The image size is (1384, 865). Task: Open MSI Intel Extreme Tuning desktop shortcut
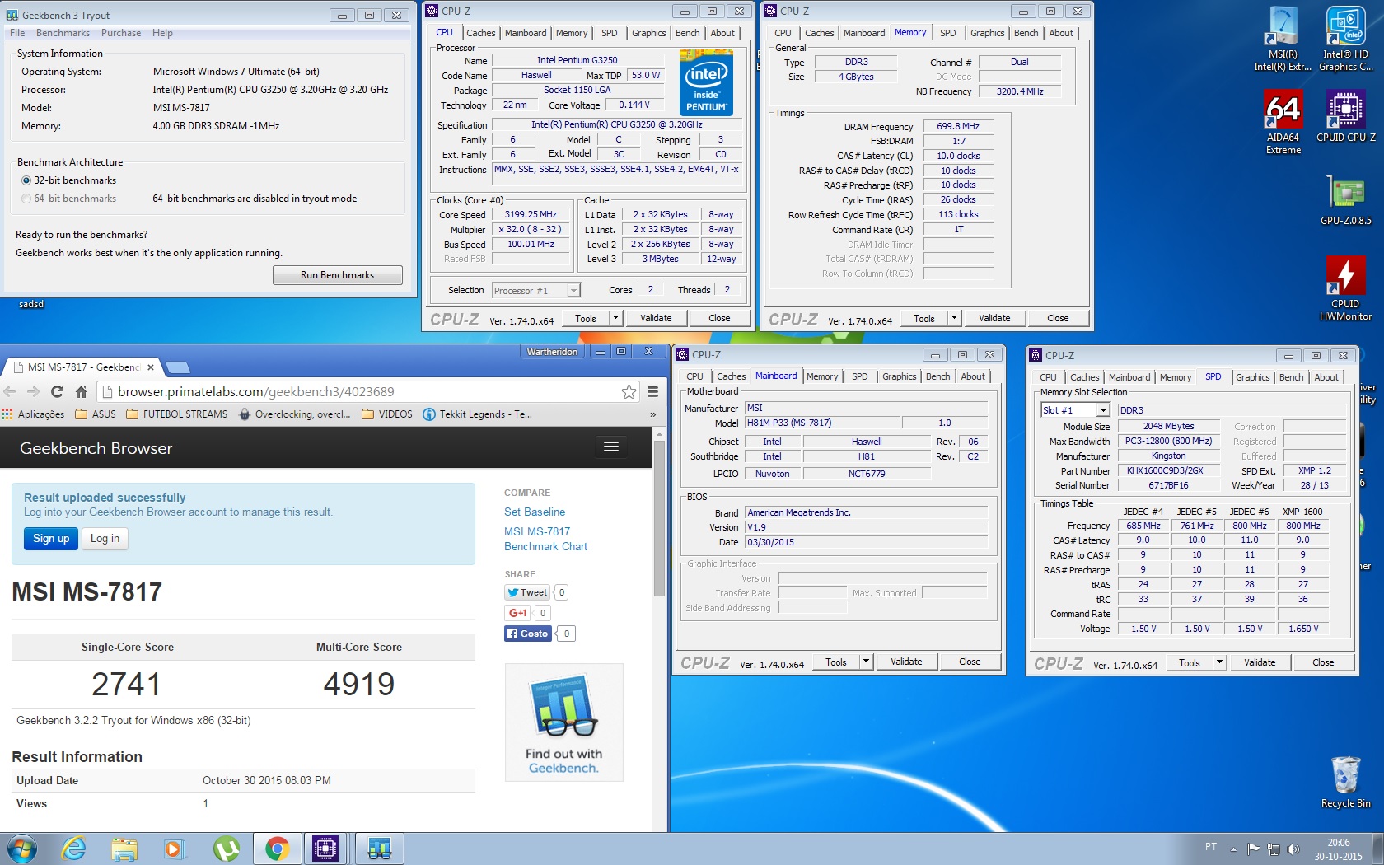click(x=1283, y=40)
